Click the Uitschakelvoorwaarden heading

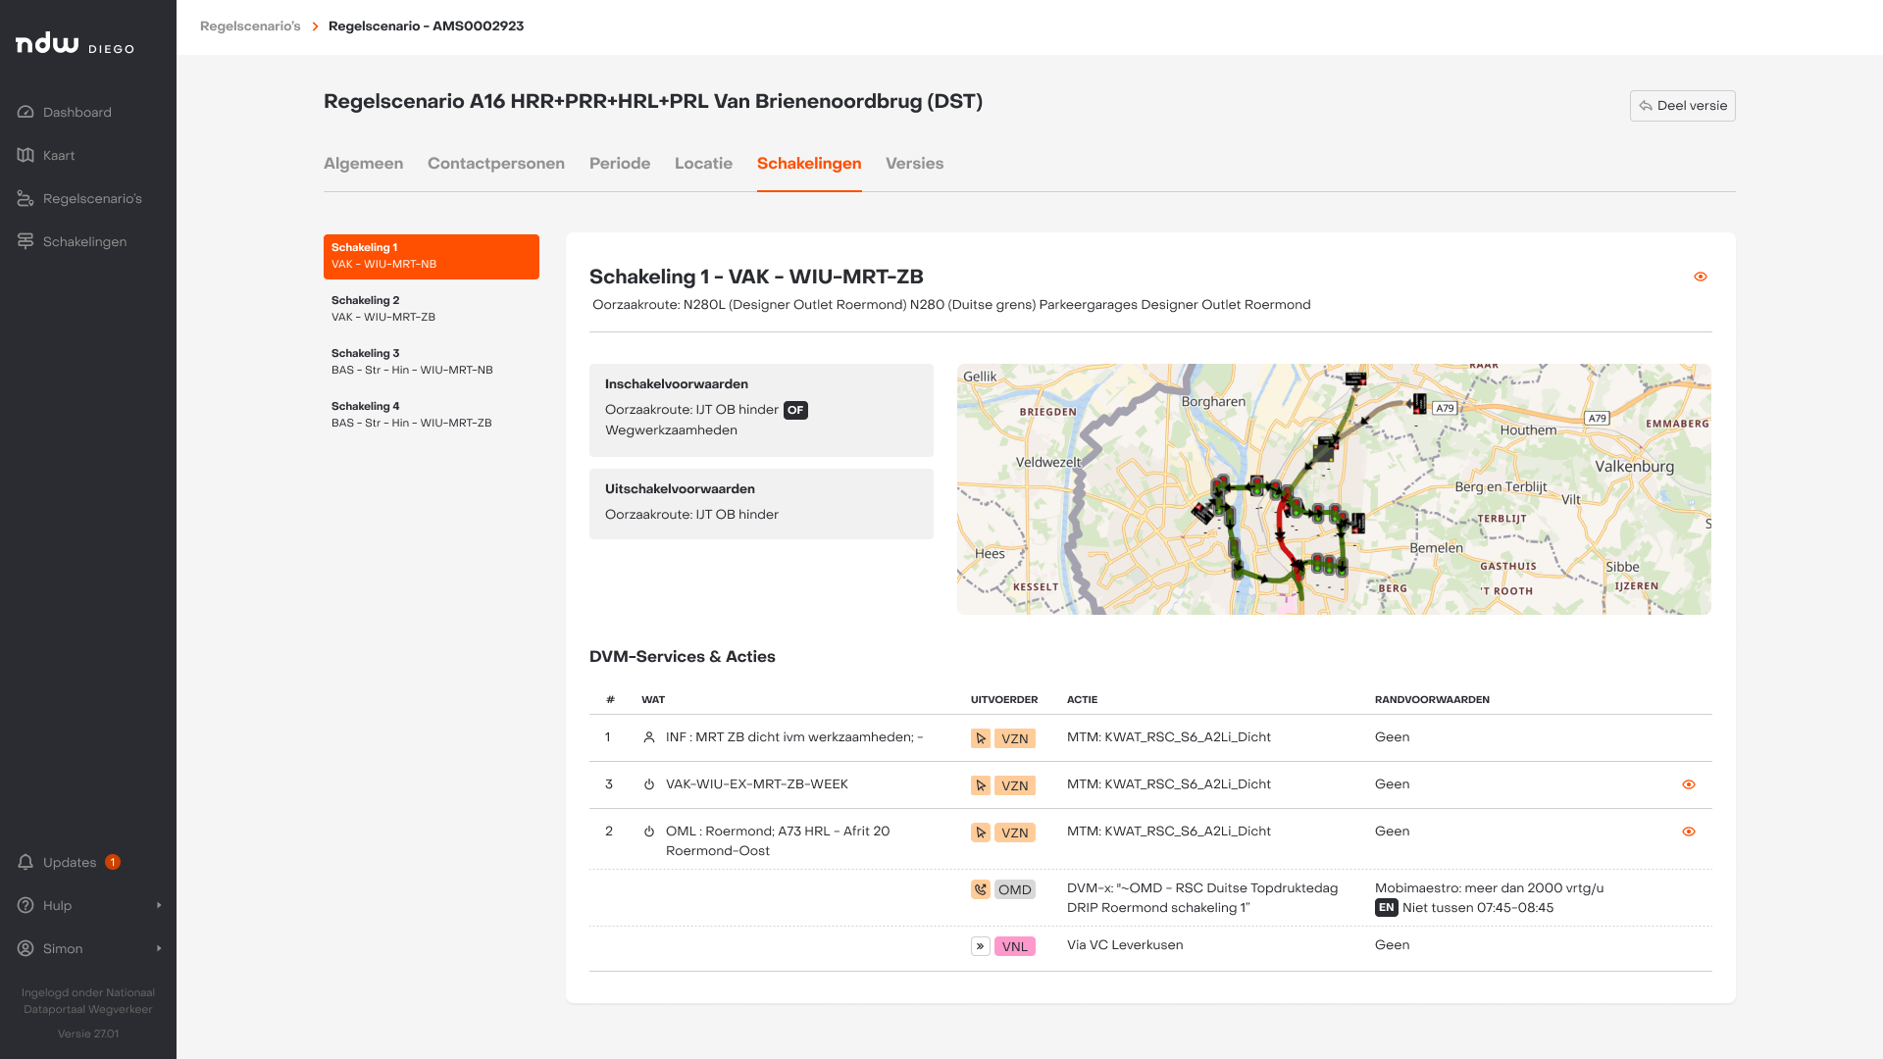[x=680, y=489]
